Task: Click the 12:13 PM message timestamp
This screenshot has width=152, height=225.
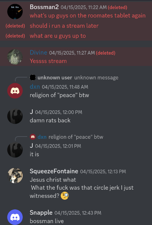Action: point(103,172)
